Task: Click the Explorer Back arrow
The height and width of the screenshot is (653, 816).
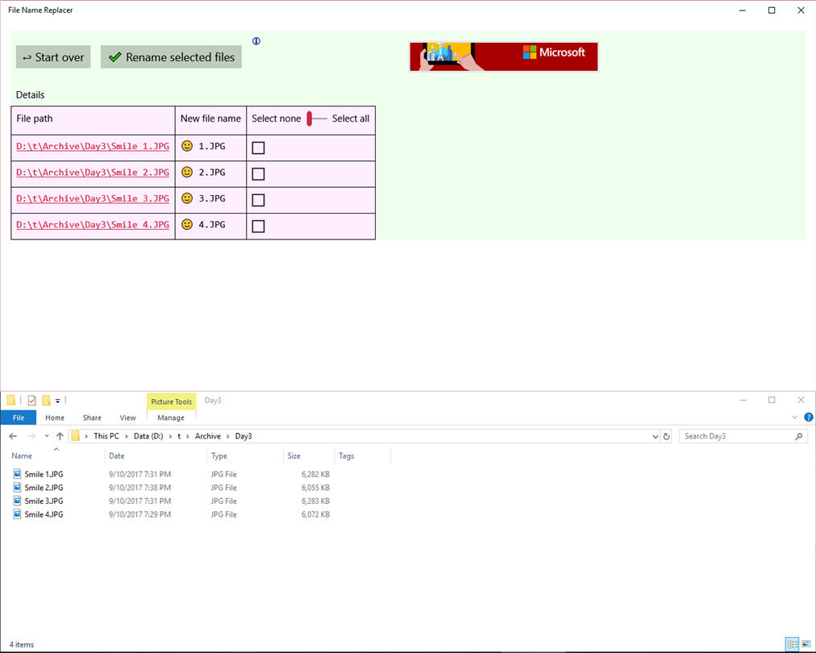Action: click(13, 436)
